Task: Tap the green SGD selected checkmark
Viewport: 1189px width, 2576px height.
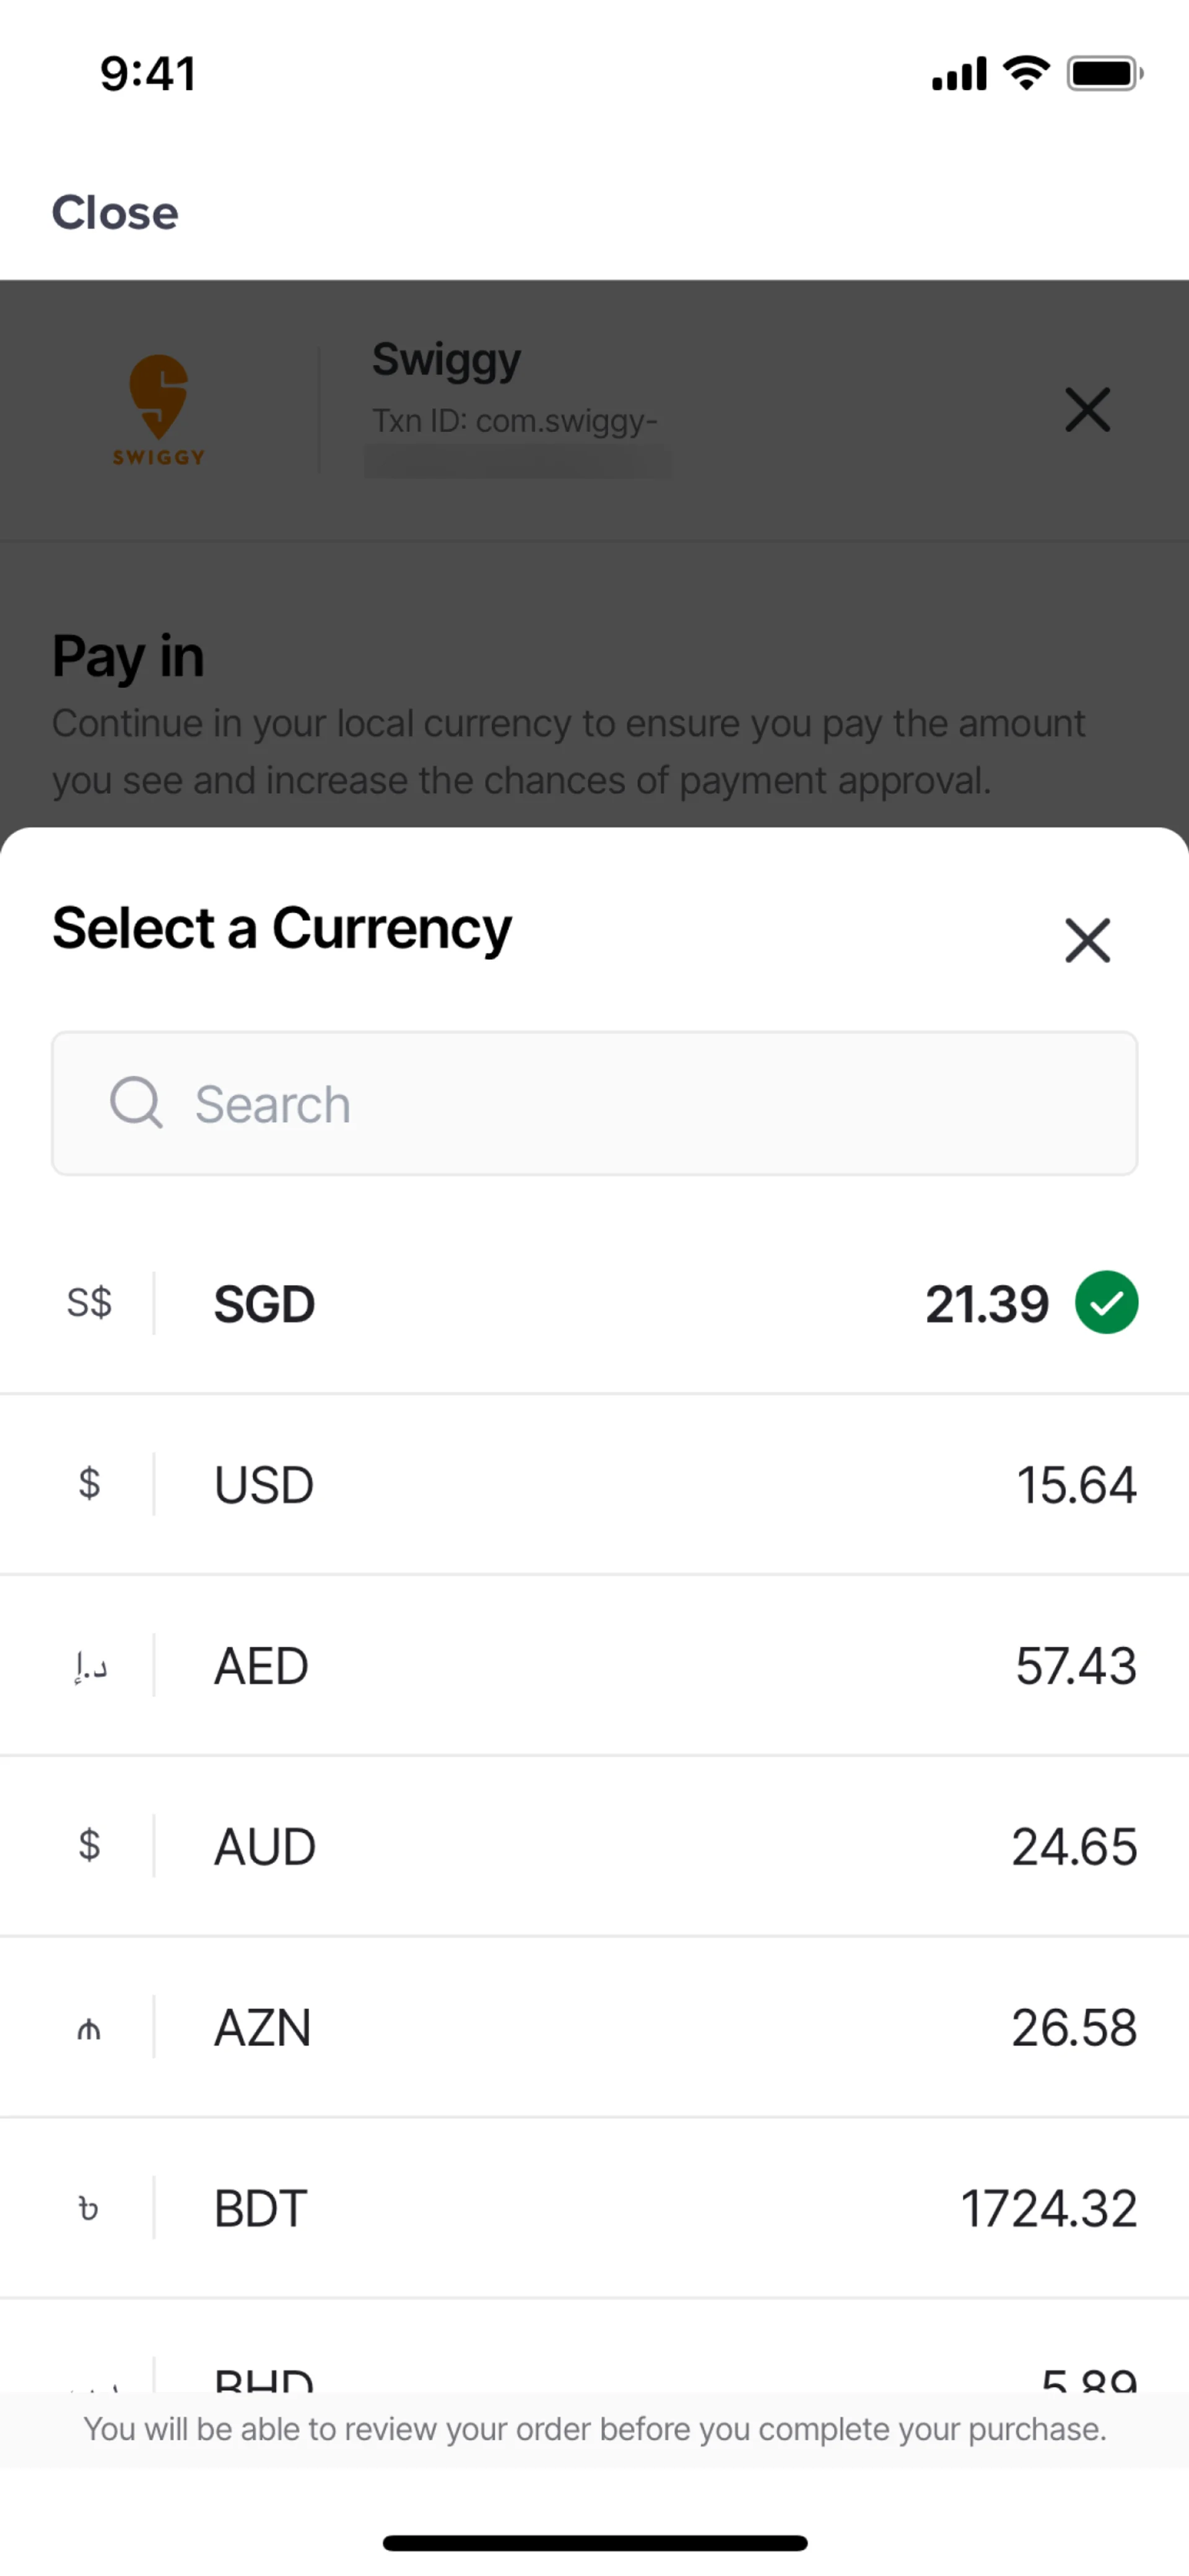Action: pos(1106,1303)
